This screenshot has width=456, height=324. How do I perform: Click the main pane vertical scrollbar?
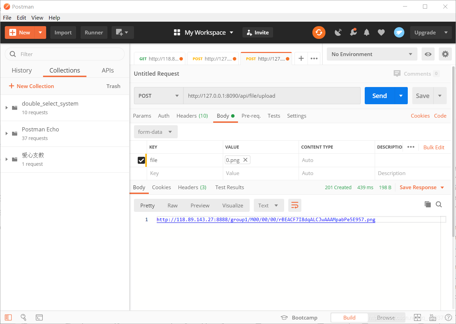pyautogui.click(x=454, y=151)
